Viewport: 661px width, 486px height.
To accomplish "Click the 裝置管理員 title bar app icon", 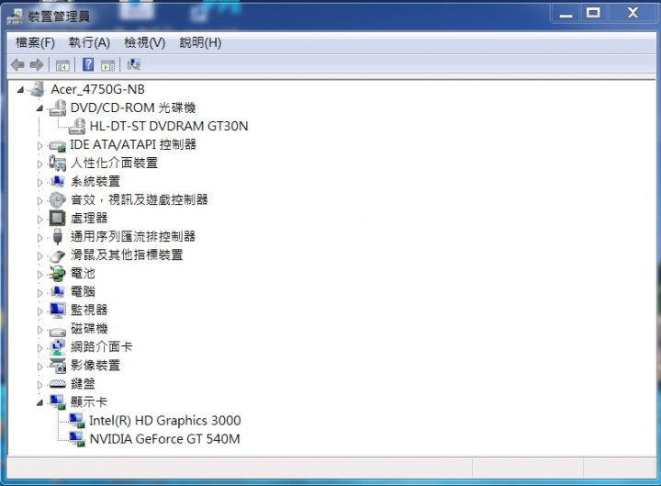I will (x=15, y=16).
